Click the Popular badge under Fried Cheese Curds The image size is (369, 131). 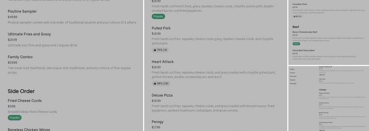[14, 118]
